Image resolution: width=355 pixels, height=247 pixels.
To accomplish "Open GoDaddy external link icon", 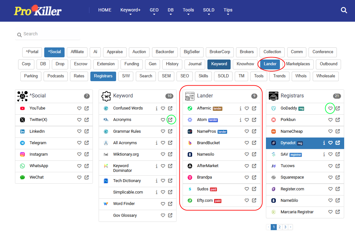I will tap(338, 108).
